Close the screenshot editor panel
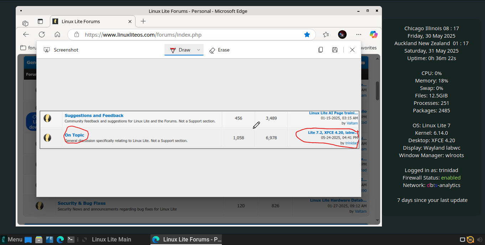Image resolution: width=485 pixels, height=245 pixels. click(x=352, y=50)
